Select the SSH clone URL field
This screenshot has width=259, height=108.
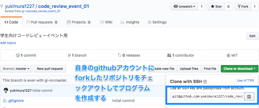pyautogui.click(x=207, y=96)
